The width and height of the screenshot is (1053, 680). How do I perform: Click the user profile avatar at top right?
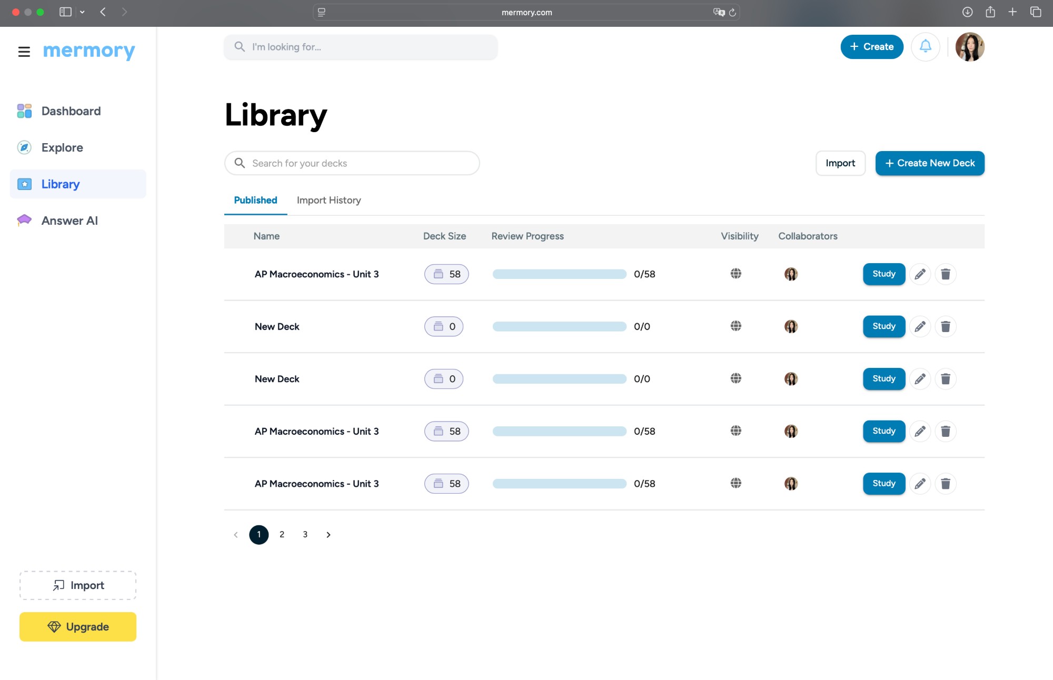click(x=969, y=47)
